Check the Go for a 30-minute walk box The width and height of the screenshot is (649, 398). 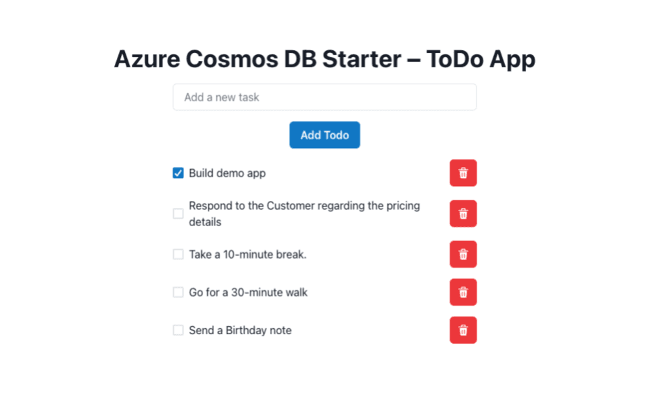[x=177, y=292]
